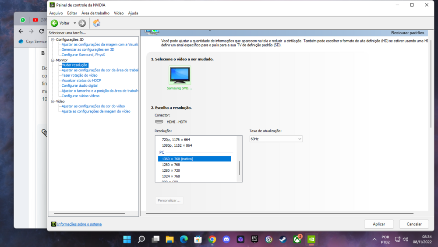Click Restaurar padrões link
The height and width of the screenshot is (247, 438).
click(x=407, y=33)
